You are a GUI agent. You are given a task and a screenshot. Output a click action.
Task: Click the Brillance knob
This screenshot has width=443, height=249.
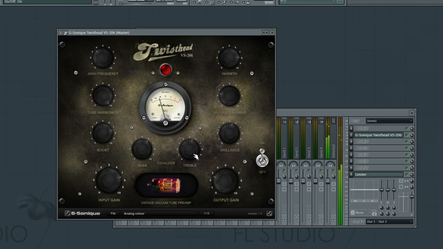229,133
